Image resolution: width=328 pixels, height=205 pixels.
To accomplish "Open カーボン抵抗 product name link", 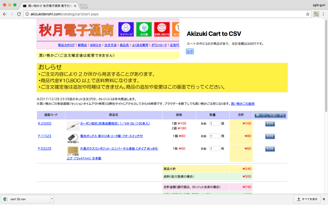I will [x=115, y=124].
